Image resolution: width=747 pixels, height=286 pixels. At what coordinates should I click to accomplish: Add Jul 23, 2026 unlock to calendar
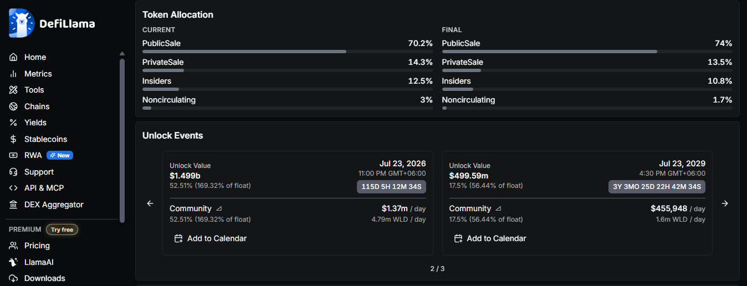pyautogui.click(x=211, y=238)
